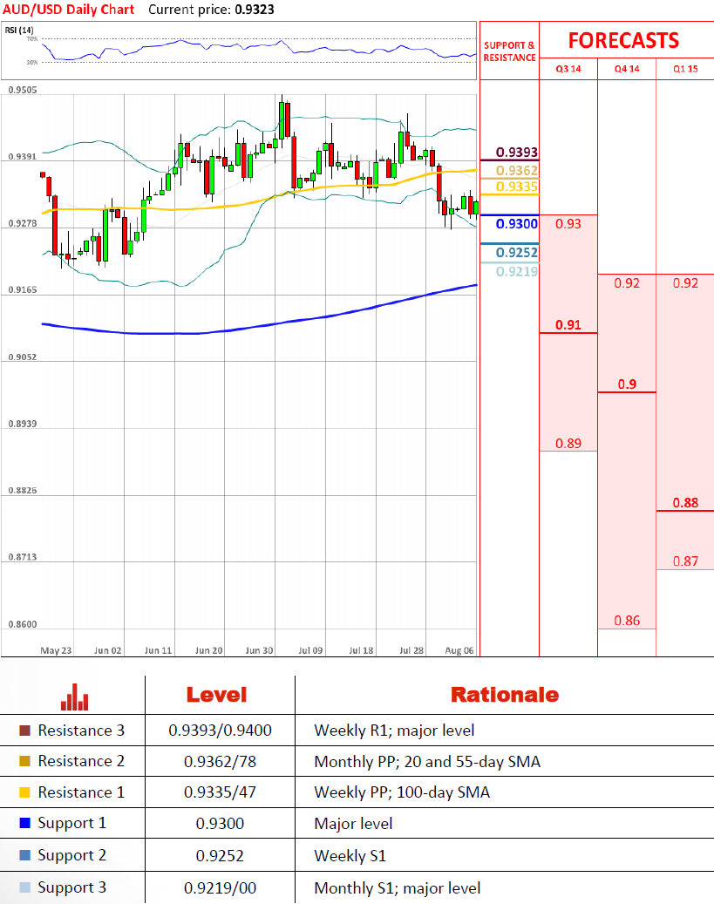The width and height of the screenshot is (714, 904).
Task: Click the 0.9219 support level label
Action: (x=517, y=271)
